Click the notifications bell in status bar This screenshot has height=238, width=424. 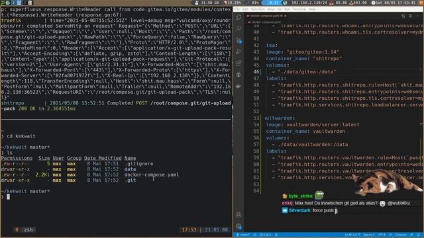pyautogui.click(x=418, y=235)
